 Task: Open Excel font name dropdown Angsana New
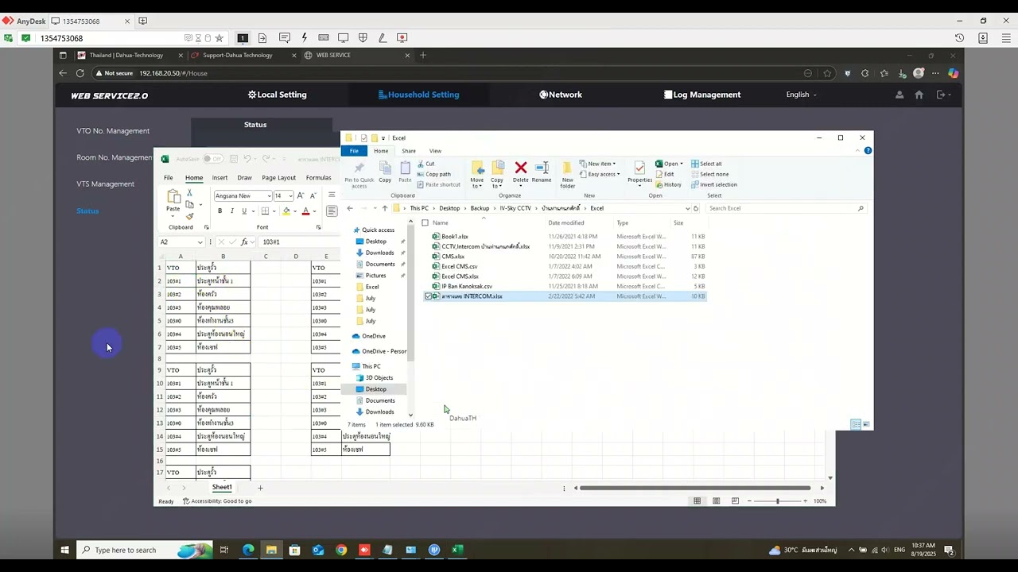tap(269, 195)
